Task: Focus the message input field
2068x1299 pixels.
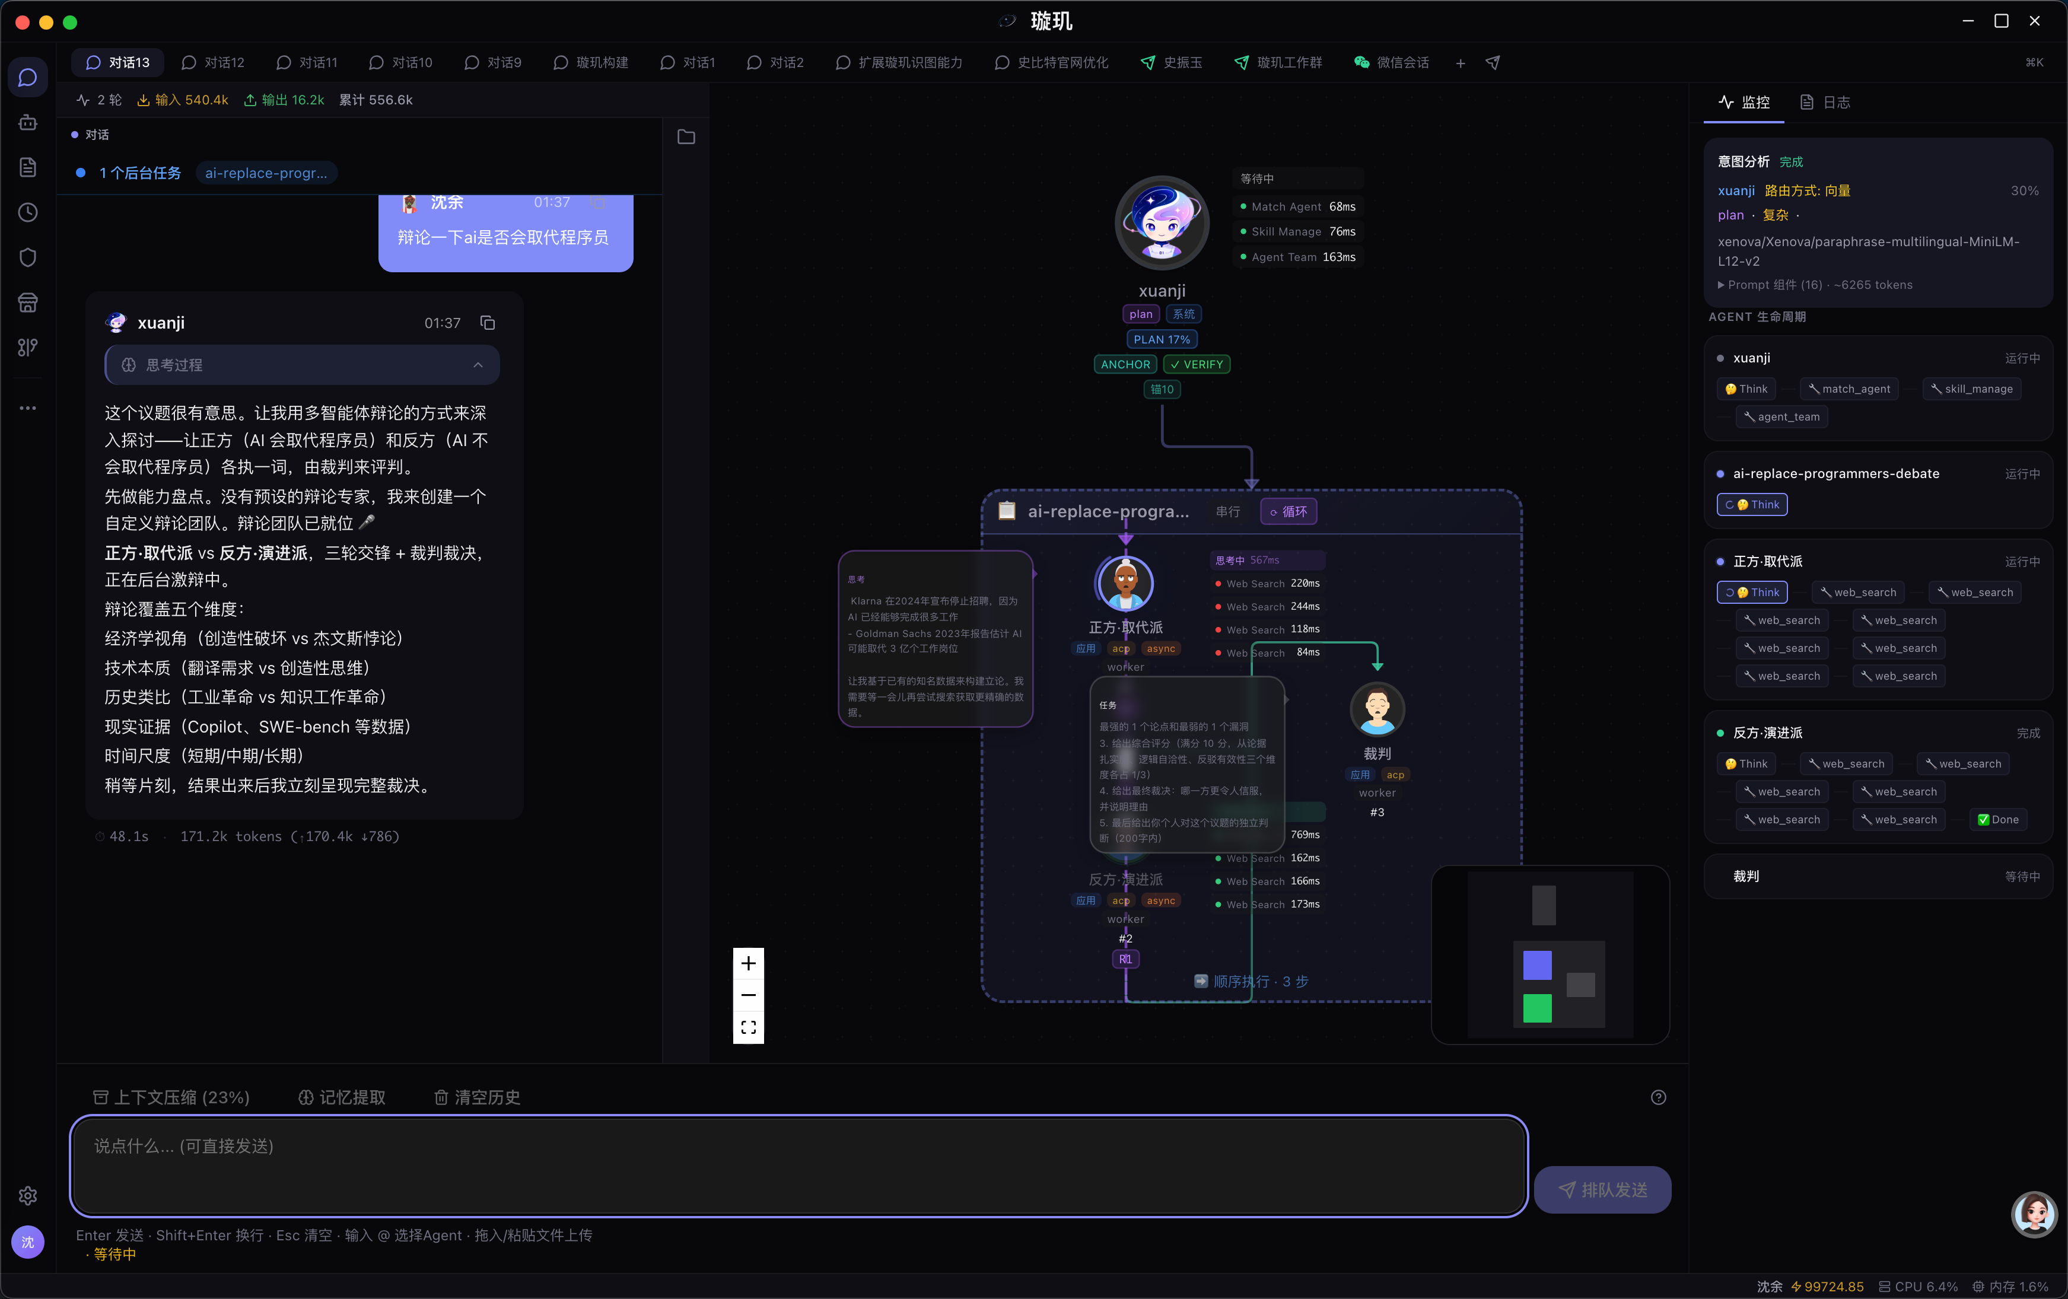Action: tap(798, 1166)
